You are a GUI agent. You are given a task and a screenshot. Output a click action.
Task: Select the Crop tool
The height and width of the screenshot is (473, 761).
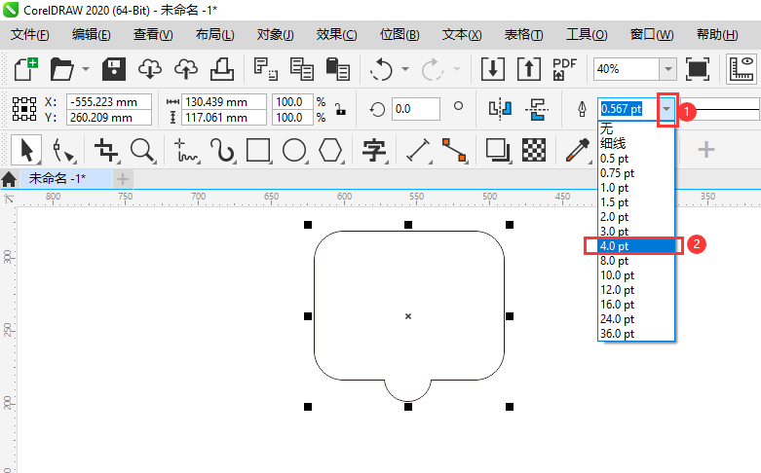(x=105, y=150)
